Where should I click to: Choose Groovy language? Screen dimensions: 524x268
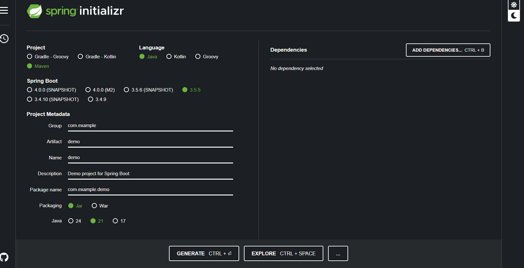click(x=207, y=57)
